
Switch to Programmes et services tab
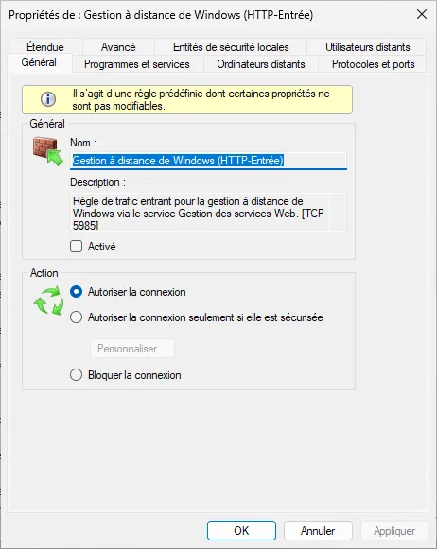(137, 64)
